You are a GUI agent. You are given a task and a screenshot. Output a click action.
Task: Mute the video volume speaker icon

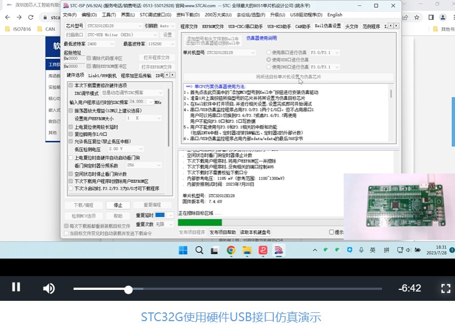tap(49, 288)
